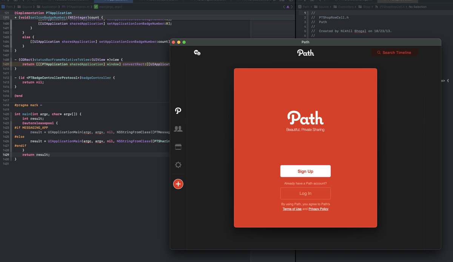Select line number 1429 in gutter
Image resolution: width=453 pixels, height=262 pixels.
(6, 155)
